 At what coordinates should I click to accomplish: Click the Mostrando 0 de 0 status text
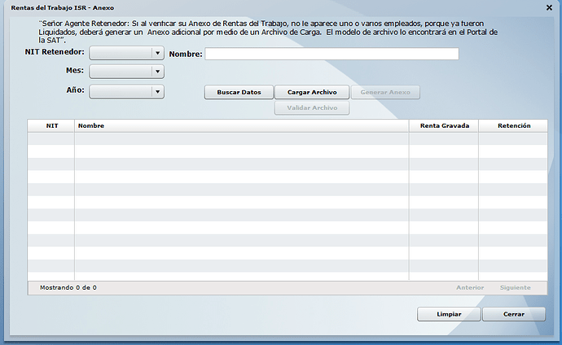(x=68, y=287)
